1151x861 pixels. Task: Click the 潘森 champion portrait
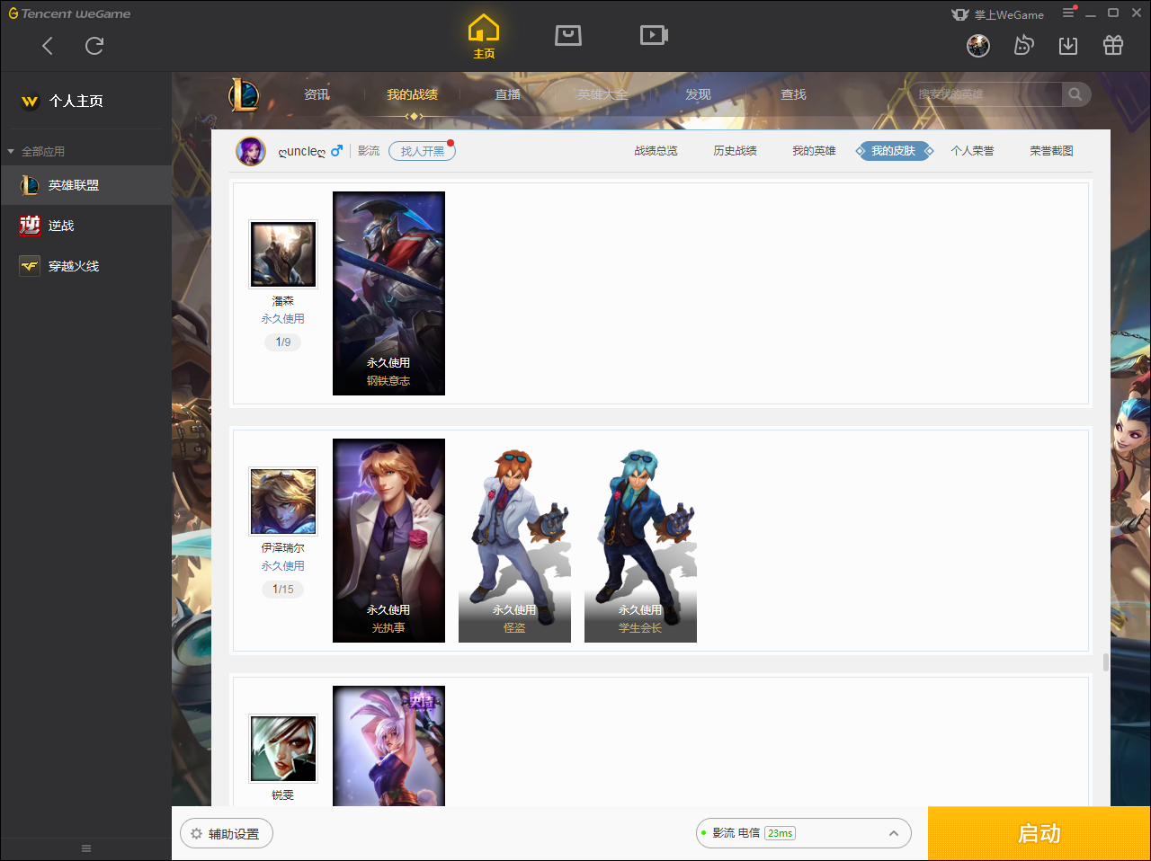pyautogui.click(x=283, y=254)
